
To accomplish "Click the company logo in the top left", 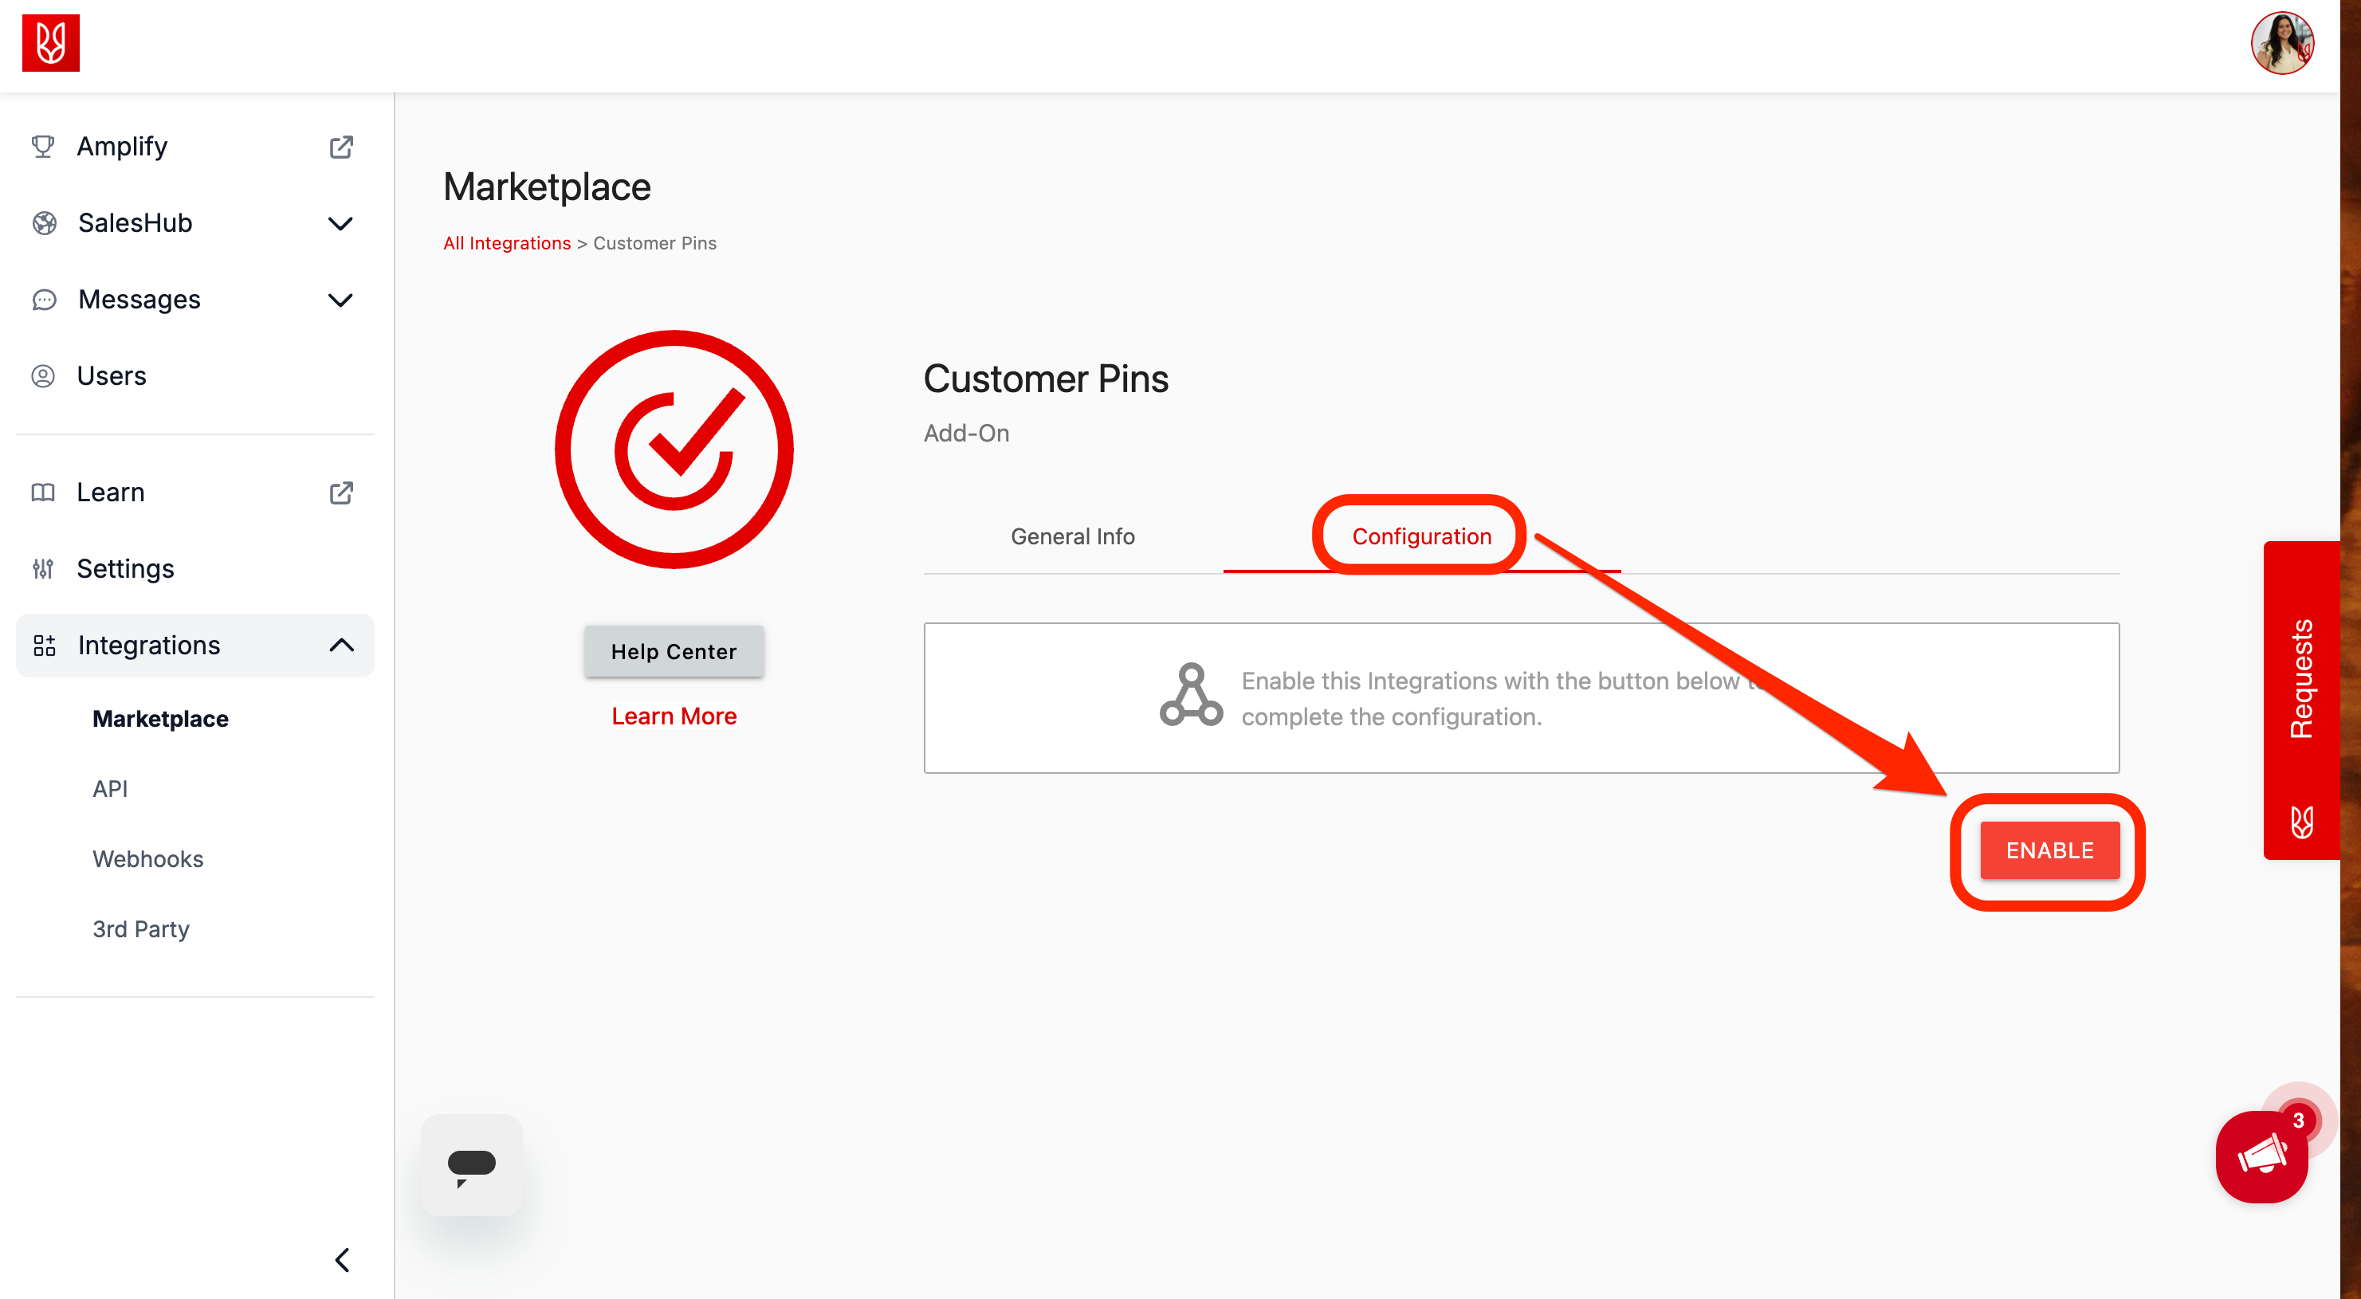I will (x=51, y=42).
